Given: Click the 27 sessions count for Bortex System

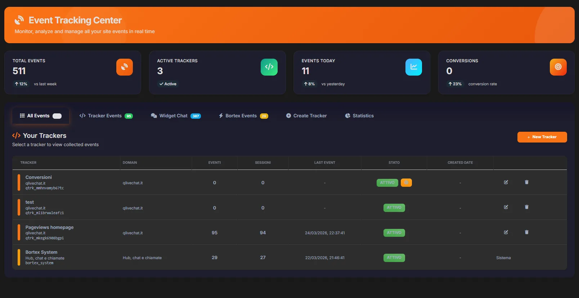Looking at the screenshot, I should coord(263,258).
